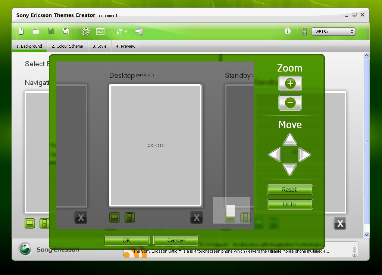Open the colour palette editor icon
This screenshot has width=382, height=275.
85,31
